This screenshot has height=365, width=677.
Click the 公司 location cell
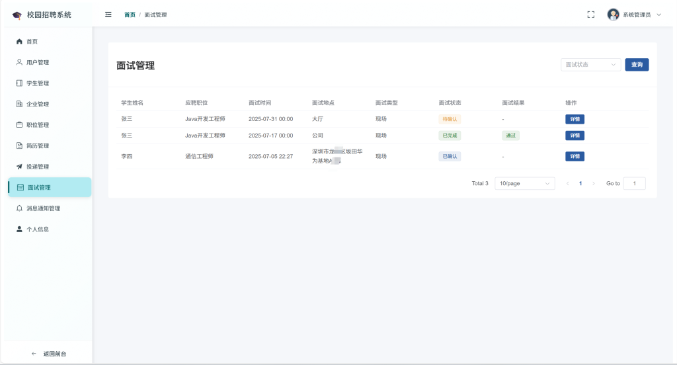point(317,136)
